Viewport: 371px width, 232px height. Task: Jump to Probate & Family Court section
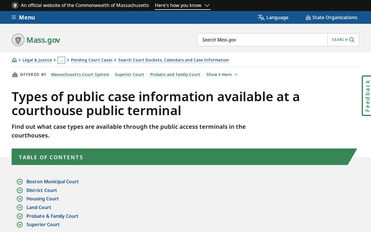click(52, 216)
